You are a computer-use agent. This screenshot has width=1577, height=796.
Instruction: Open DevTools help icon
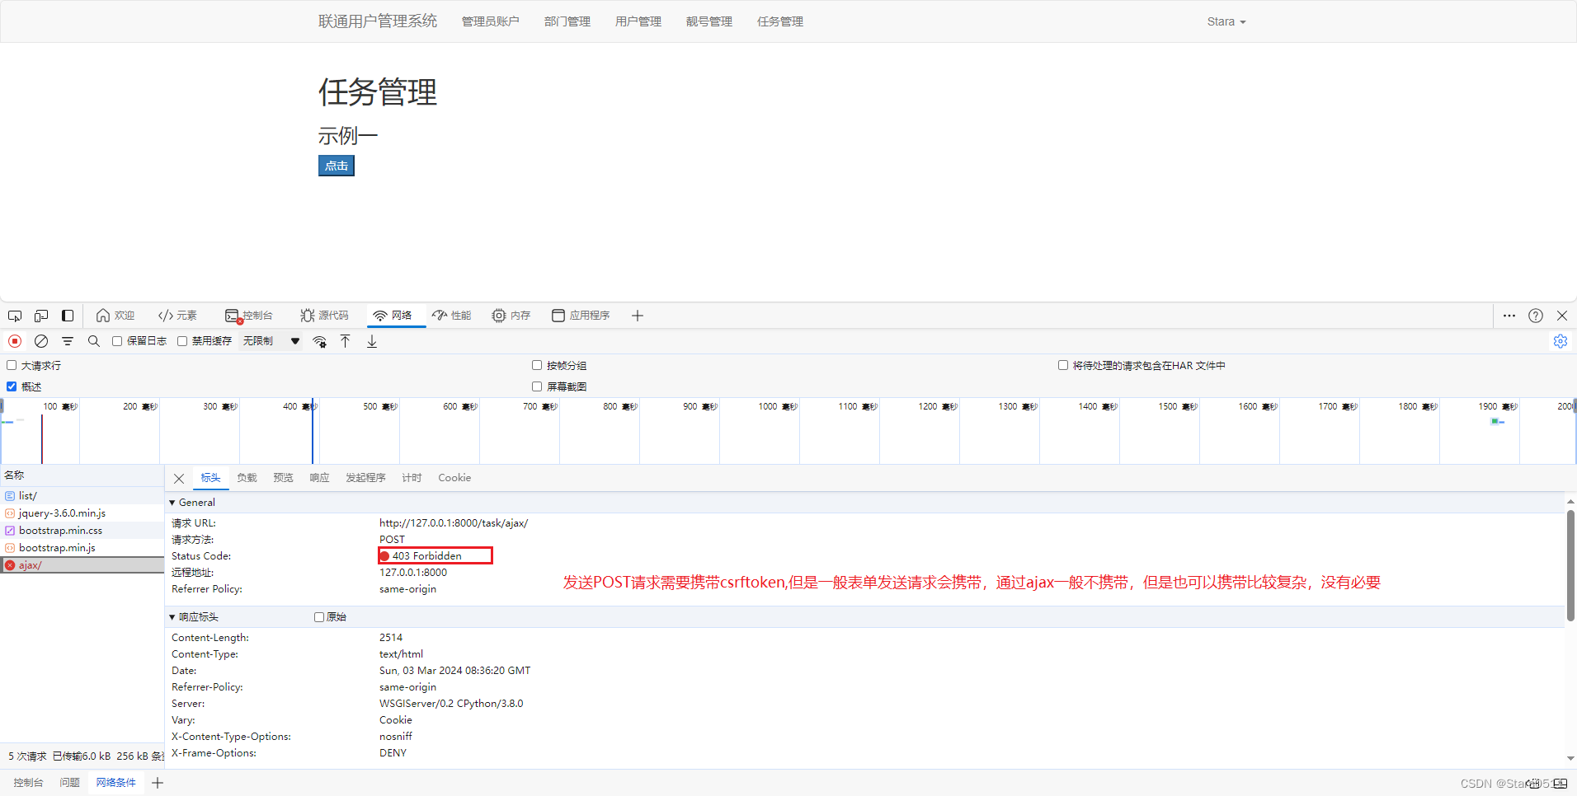(1536, 316)
